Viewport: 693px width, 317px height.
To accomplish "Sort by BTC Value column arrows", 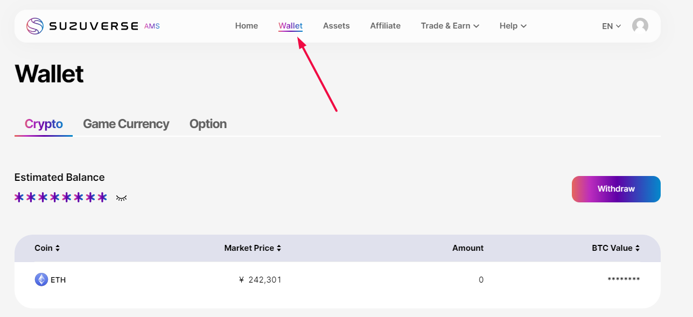I will pyautogui.click(x=638, y=248).
